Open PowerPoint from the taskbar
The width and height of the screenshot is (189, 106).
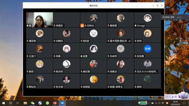55,103
